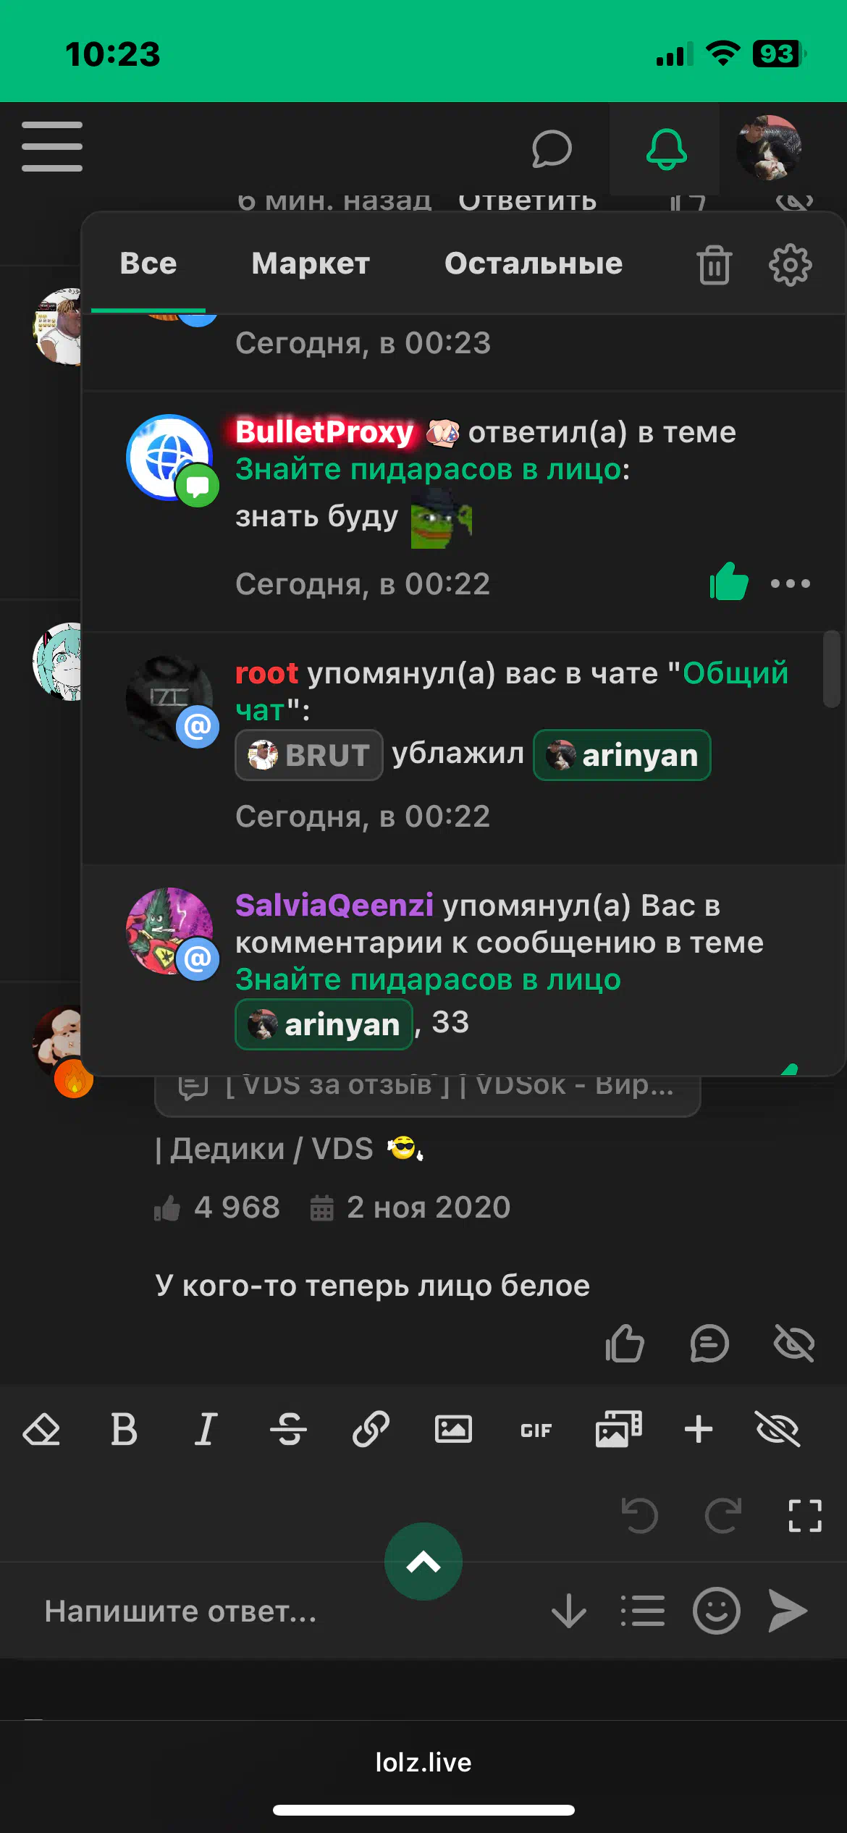This screenshot has width=847, height=1833.
Task: Insert GIF from editor toolbar
Action: coord(536,1430)
